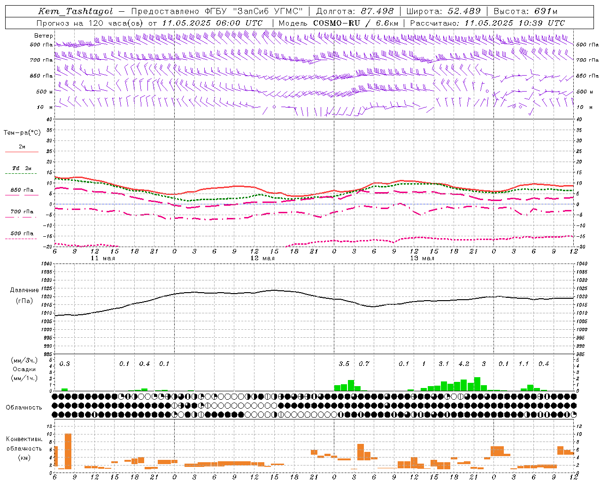Click 'Рассчитано: 11.05.2025 10:39 UTC' timestamp

click(487, 23)
